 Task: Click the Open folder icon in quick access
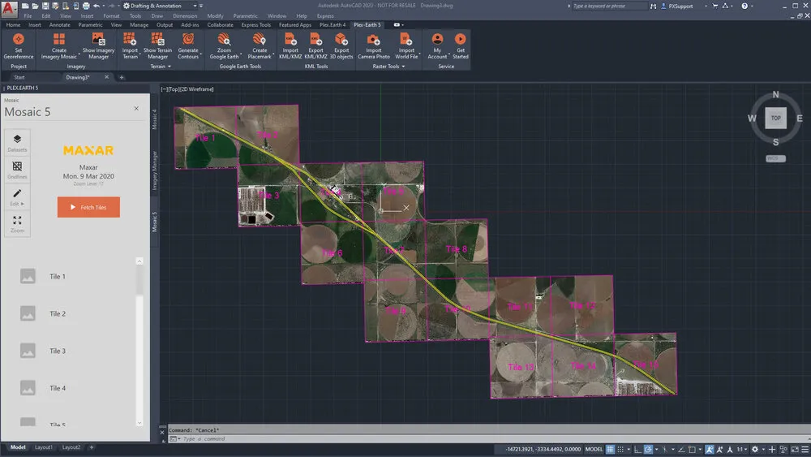point(35,6)
